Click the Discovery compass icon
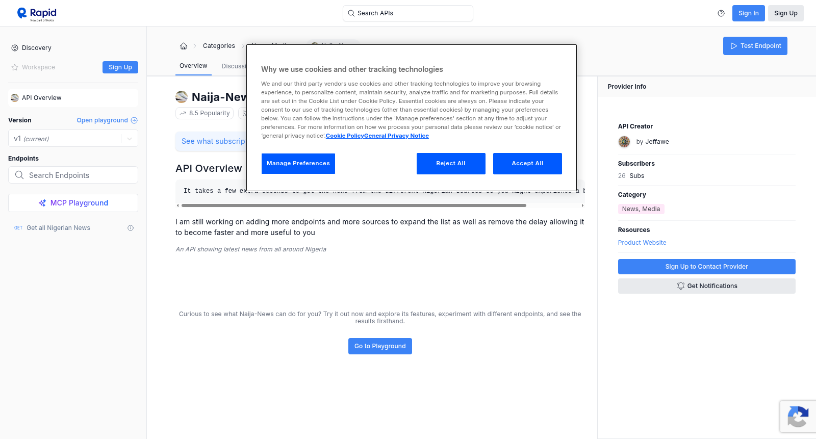This screenshot has height=439, width=816. pyautogui.click(x=15, y=48)
